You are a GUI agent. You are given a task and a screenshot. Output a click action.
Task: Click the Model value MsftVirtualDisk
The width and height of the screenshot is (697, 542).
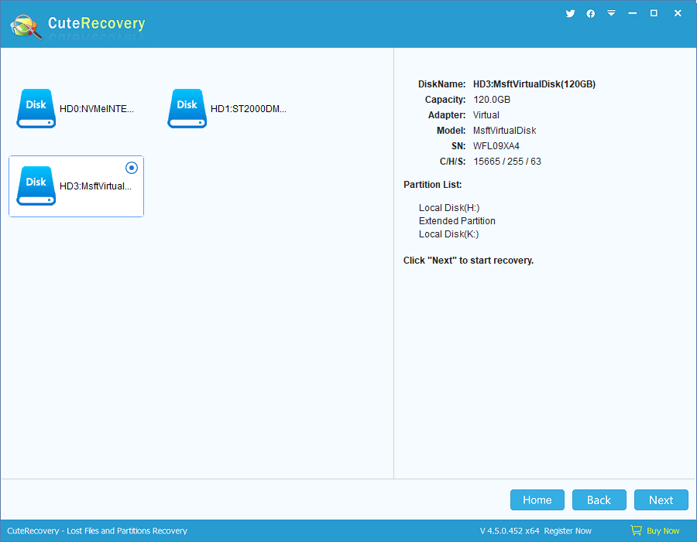[504, 131]
